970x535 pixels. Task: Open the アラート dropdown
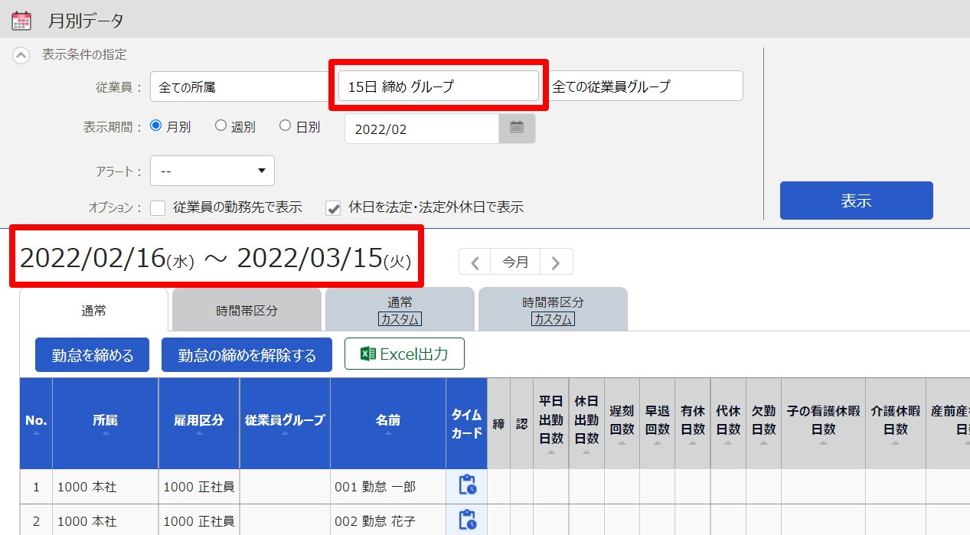pos(212,171)
